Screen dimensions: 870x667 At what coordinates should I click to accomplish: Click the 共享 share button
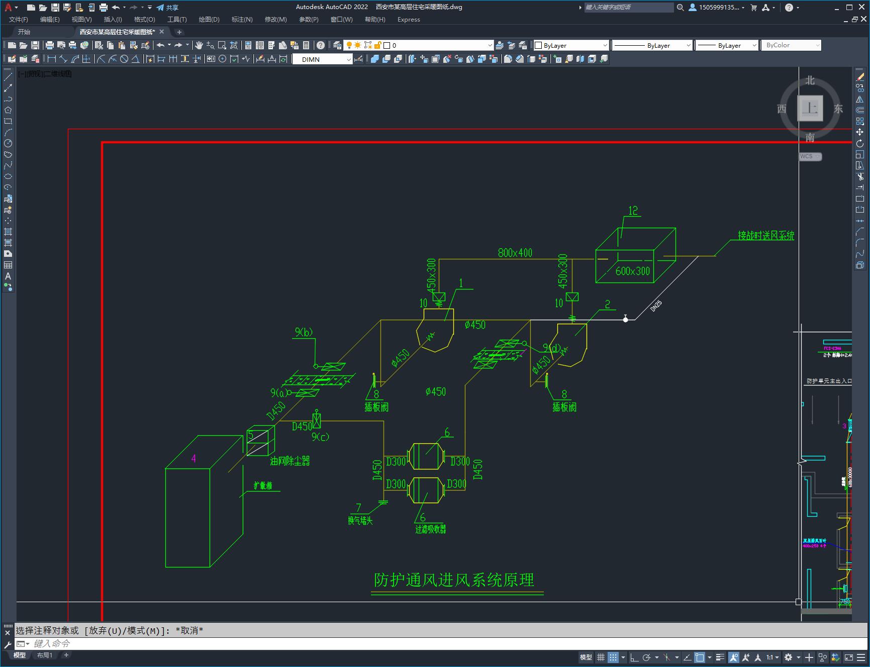tap(167, 7)
